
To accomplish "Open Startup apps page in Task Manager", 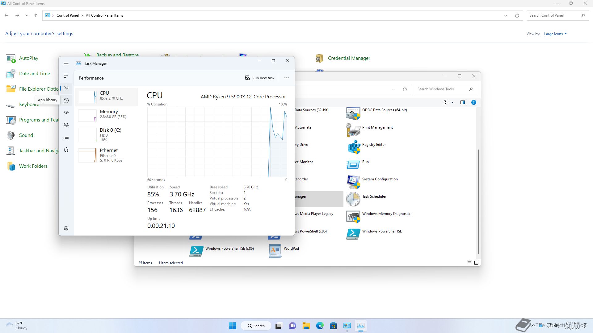I will coord(66,113).
